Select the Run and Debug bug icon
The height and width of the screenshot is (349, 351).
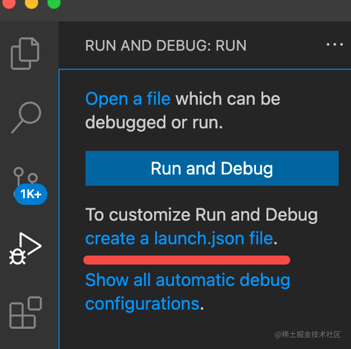[x=26, y=248]
